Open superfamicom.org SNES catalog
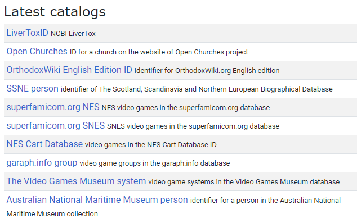Screen dimensions: 357x223 click(x=56, y=126)
